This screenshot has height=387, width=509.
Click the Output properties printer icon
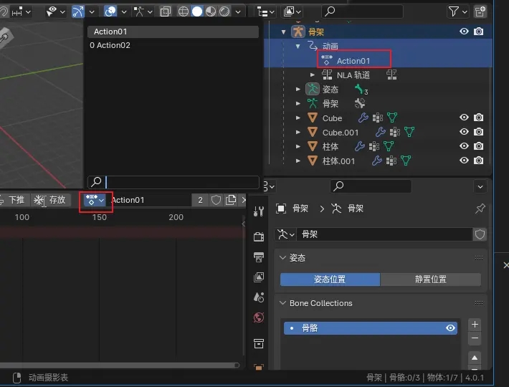(x=259, y=257)
